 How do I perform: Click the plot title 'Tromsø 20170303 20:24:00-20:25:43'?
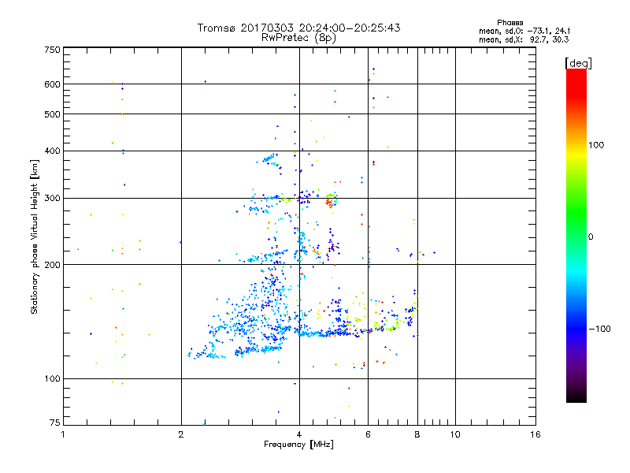click(298, 28)
